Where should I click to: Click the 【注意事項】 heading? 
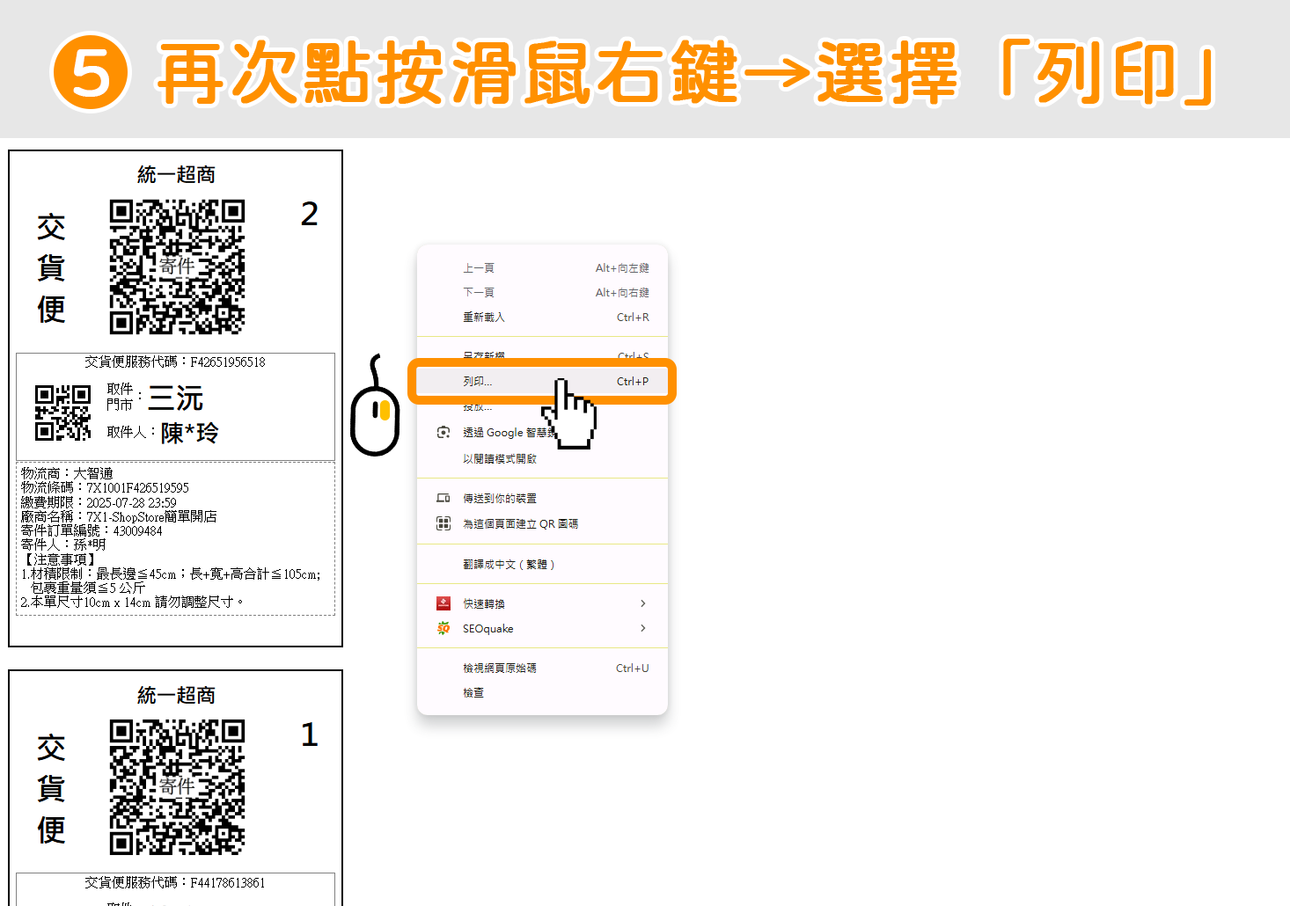[x=58, y=559]
